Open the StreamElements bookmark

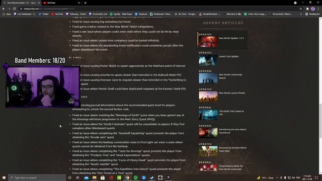(x=209, y=14)
